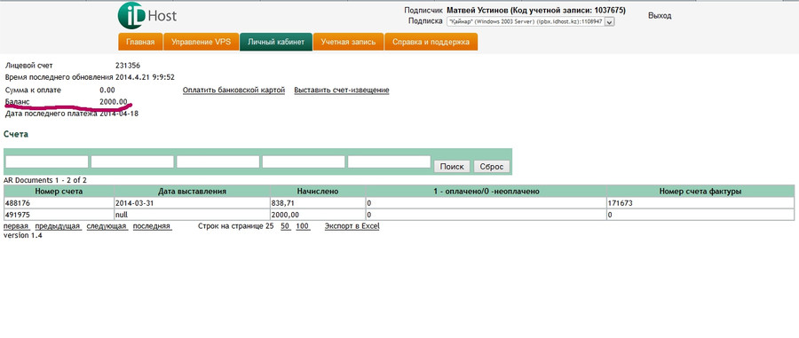The height and width of the screenshot is (338, 799).
Task: Set rows per page to 50
Action: [285, 226]
